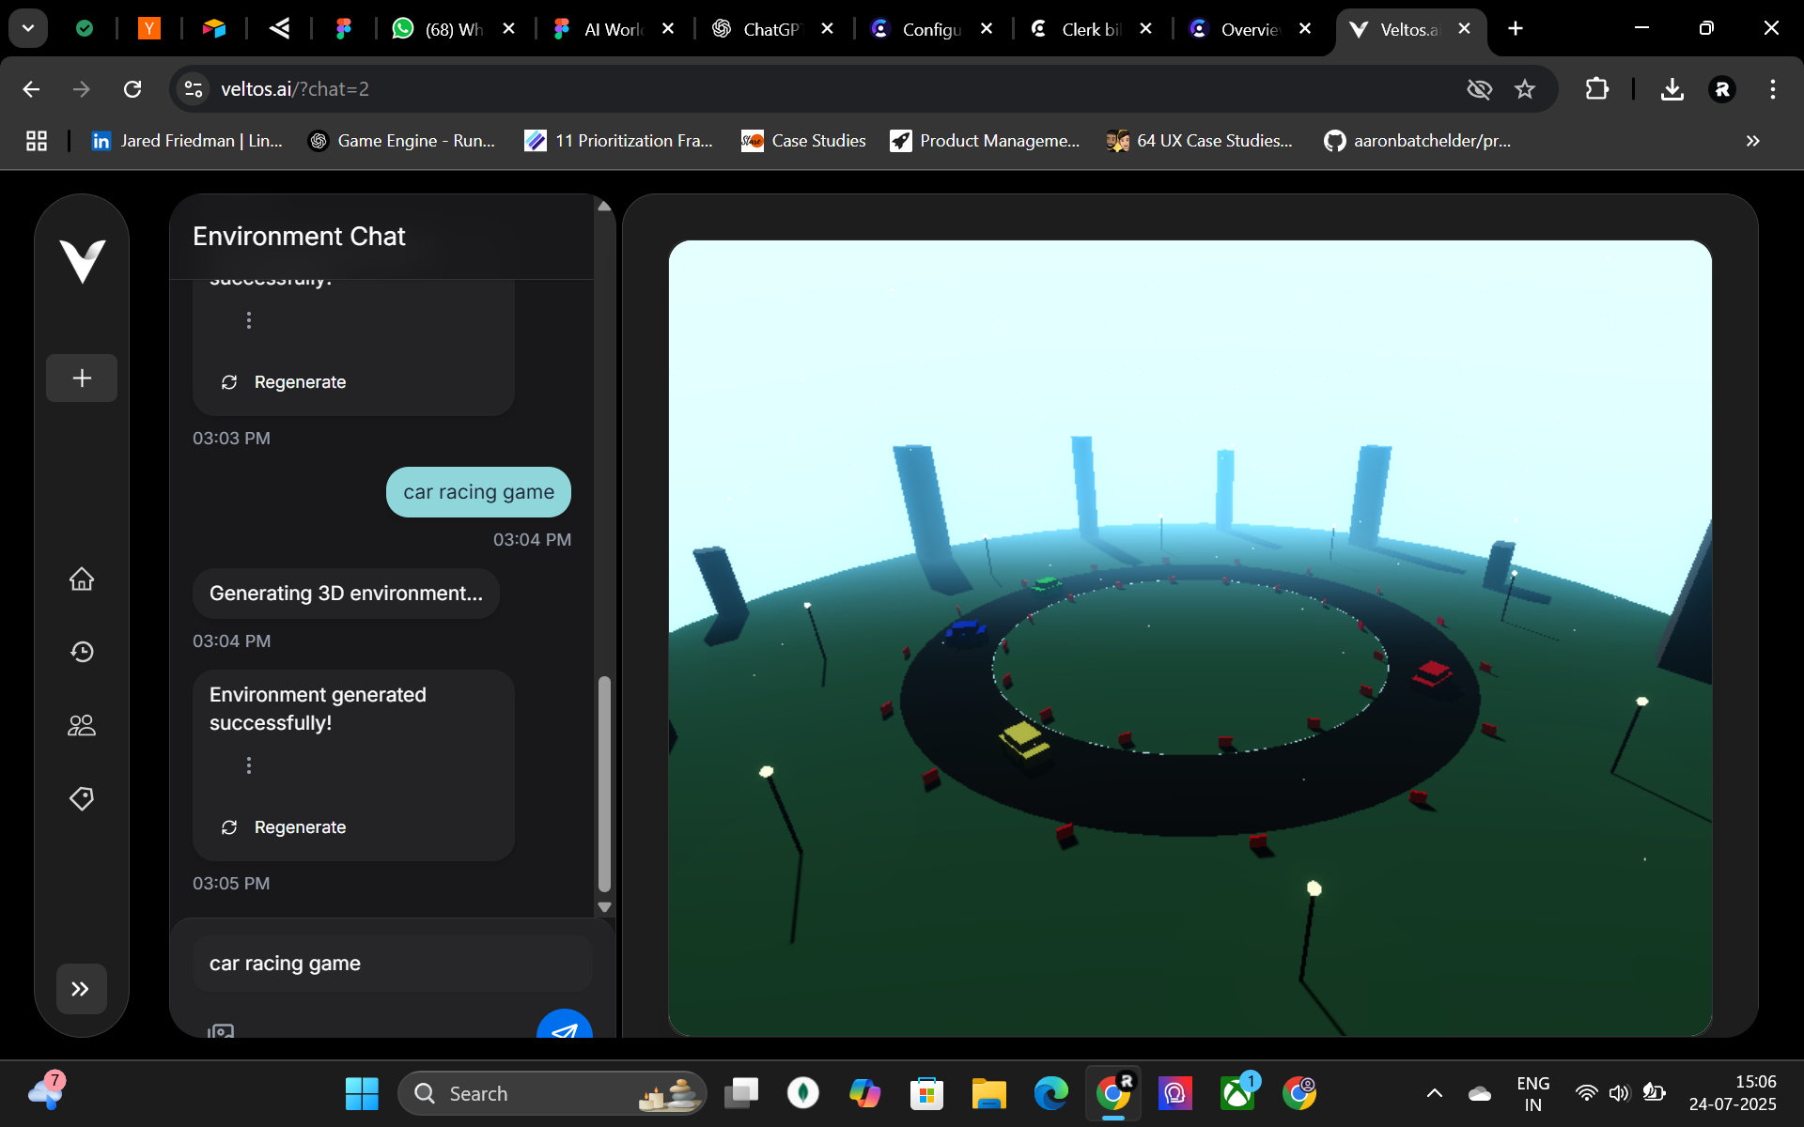The width and height of the screenshot is (1804, 1127).
Task: Click the Windows taskbar Search box
Action: [552, 1093]
